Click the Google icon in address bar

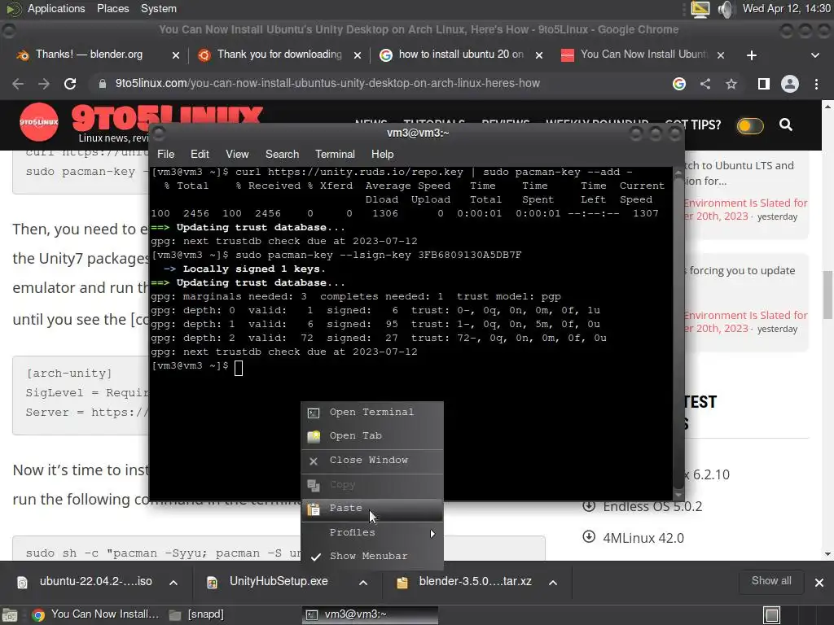point(679,84)
